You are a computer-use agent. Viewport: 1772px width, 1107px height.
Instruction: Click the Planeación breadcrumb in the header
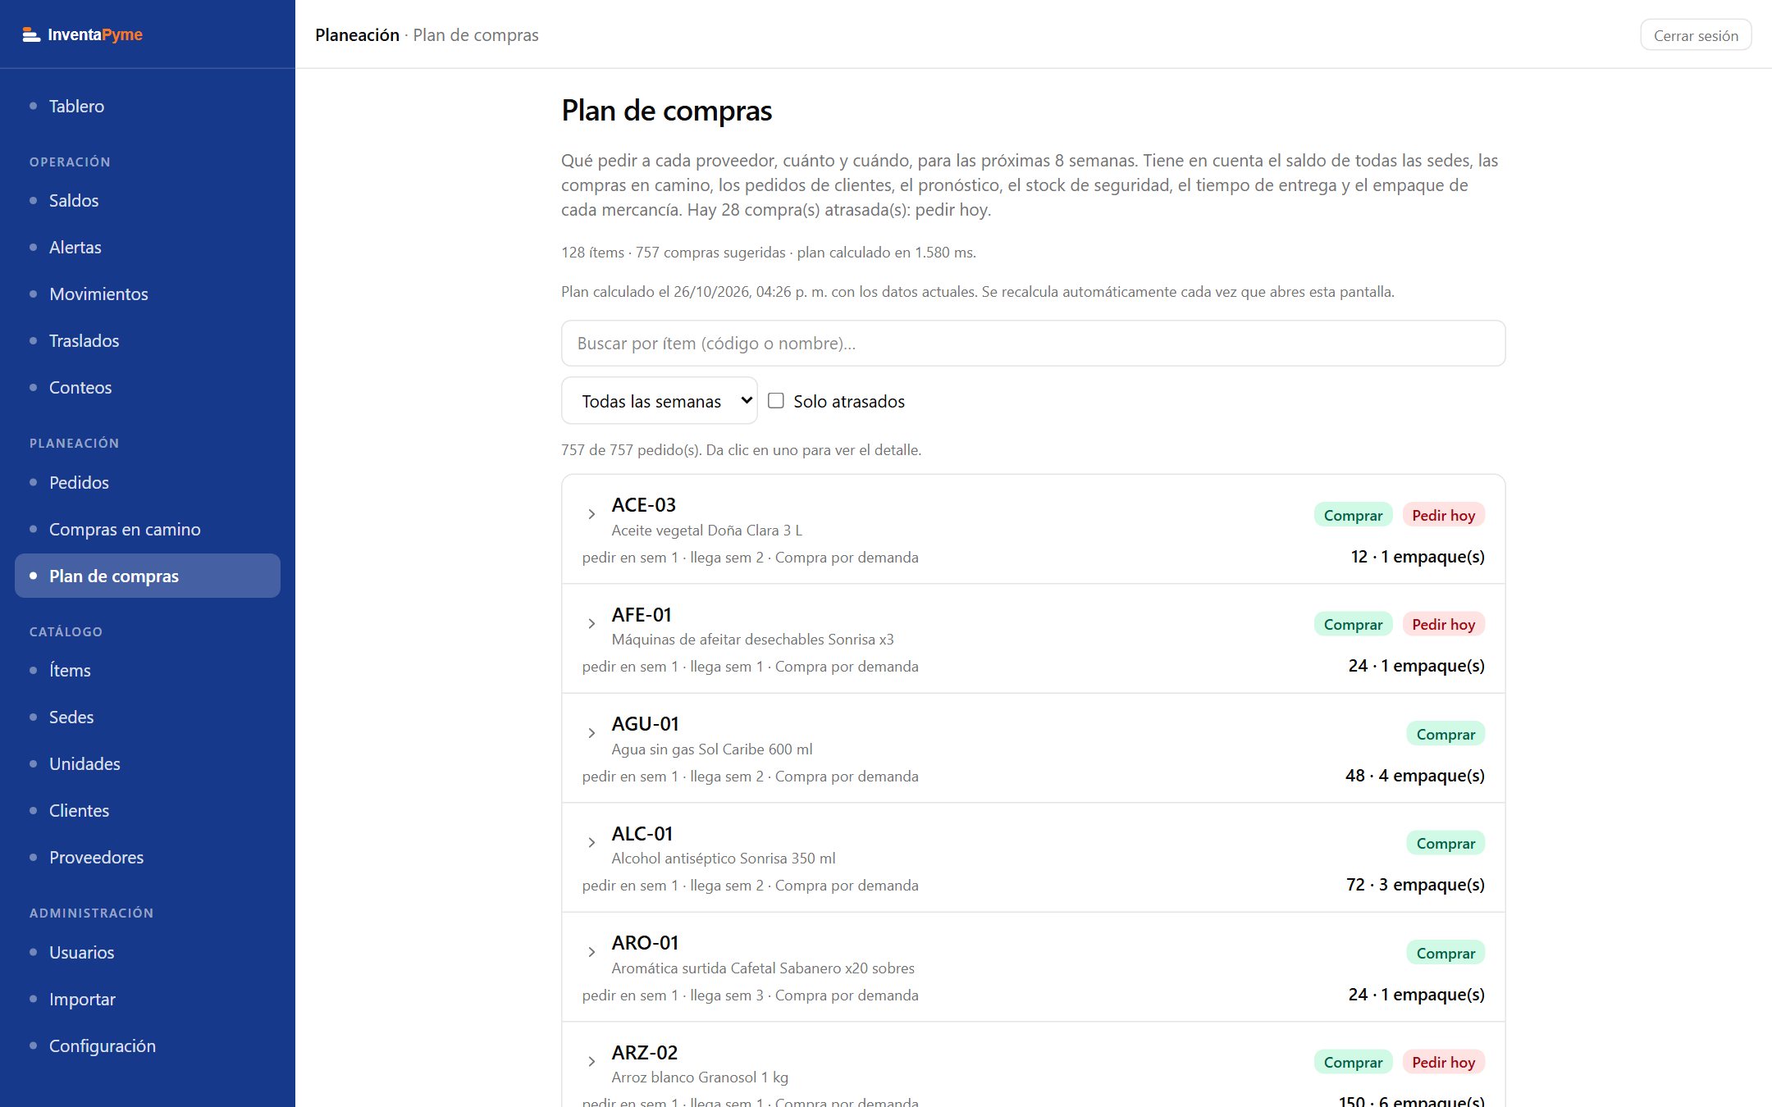(357, 34)
